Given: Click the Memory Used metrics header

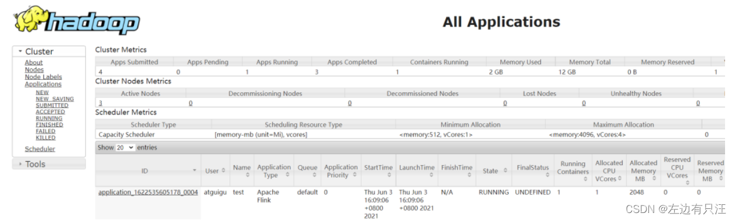Looking at the screenshot, I should click(x=520, y=62).
